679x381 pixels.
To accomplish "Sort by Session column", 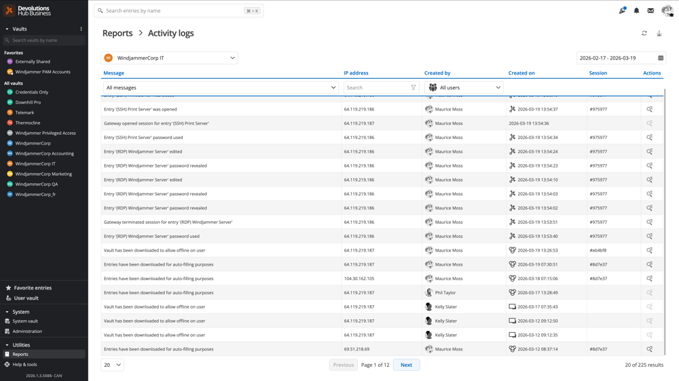I will click(598, 73).
